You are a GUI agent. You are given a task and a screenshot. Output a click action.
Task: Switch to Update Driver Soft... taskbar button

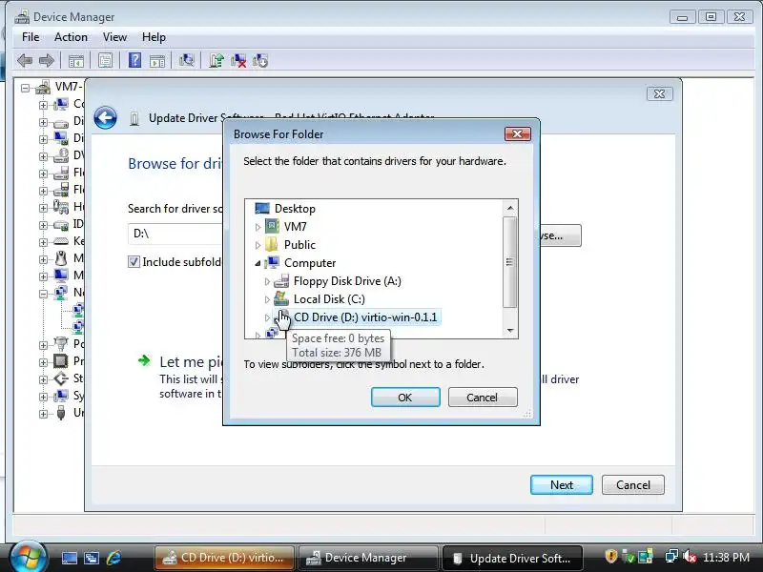point(513,558)
